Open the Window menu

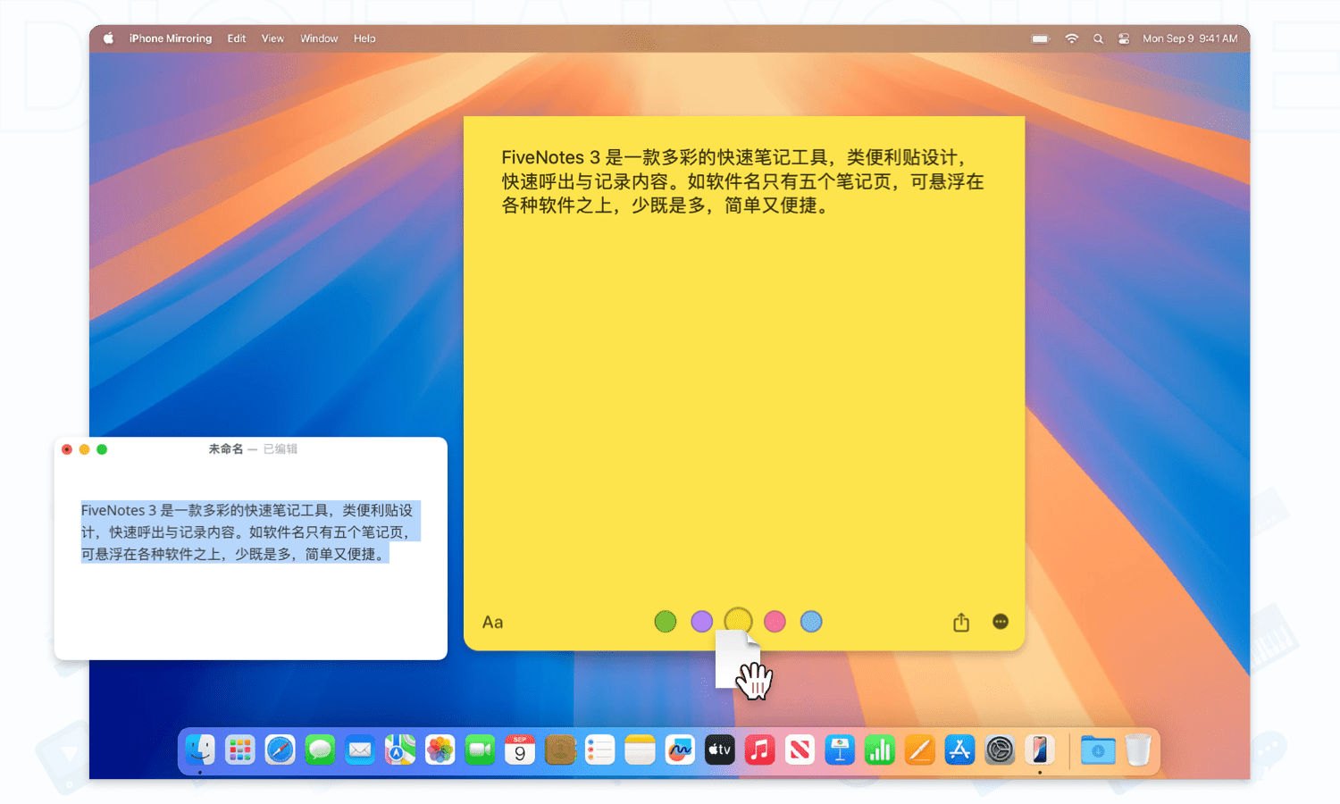pyautogui.click(x=319, y=38)
